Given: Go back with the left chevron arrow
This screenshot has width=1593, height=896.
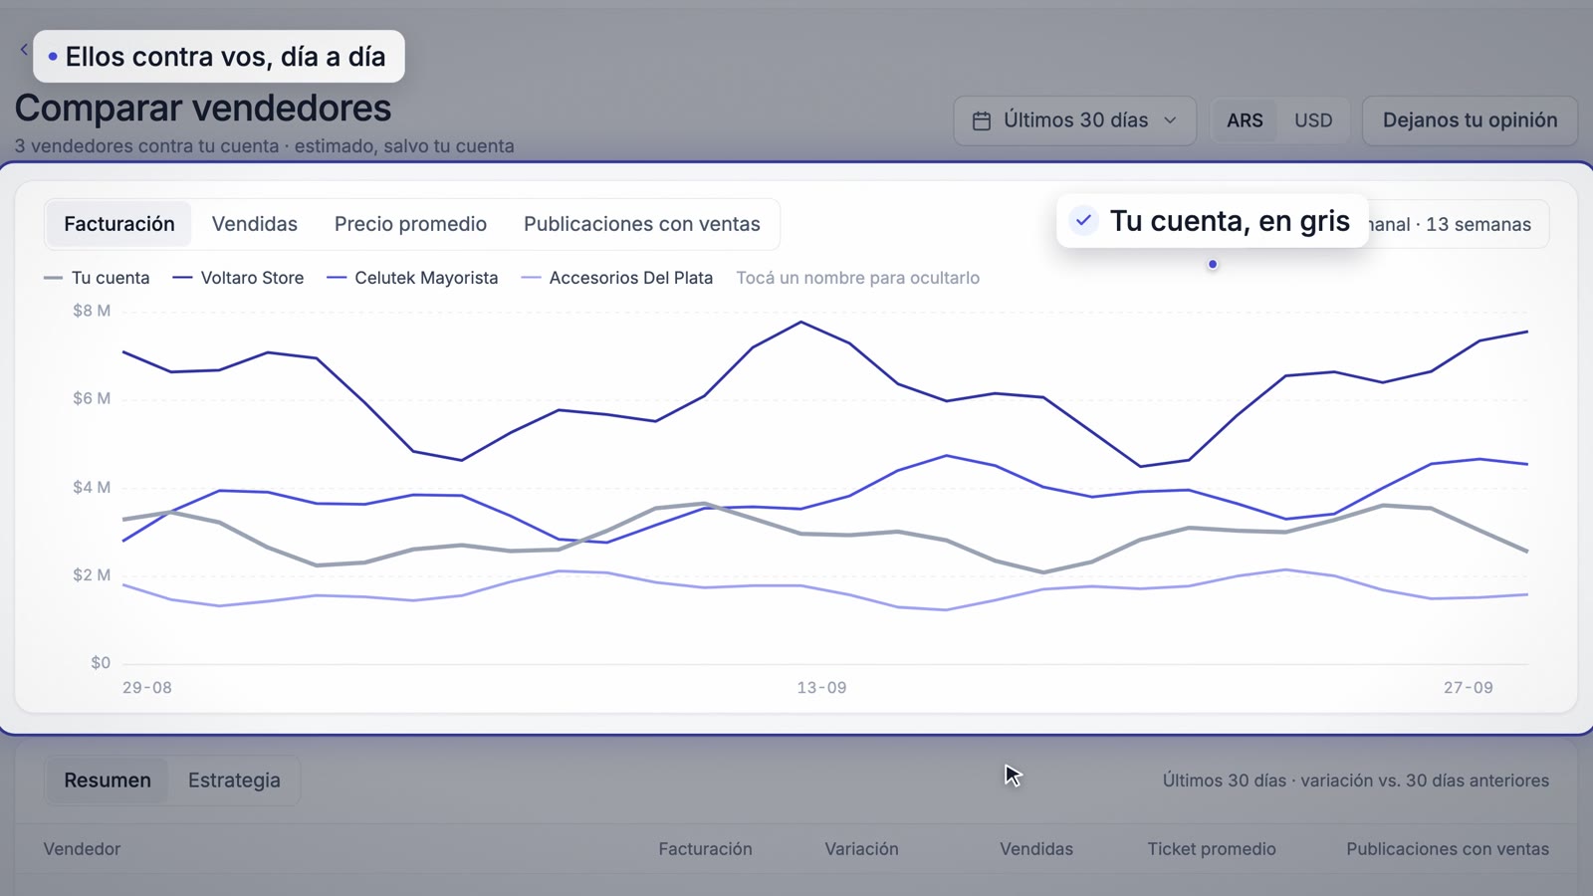Looking at the screenshot, I should pyautogui.click(x=24, y=49).
